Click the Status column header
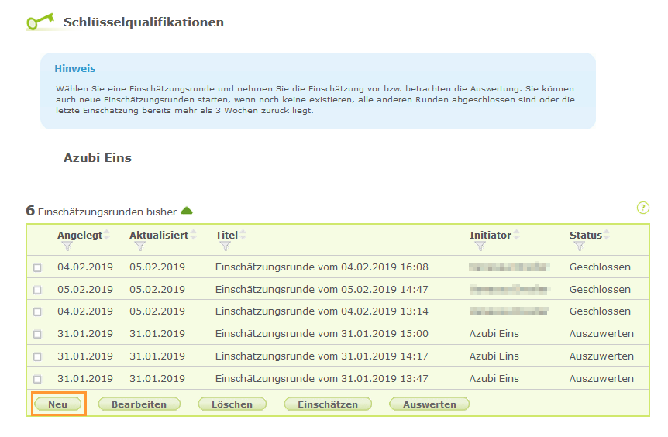Screen dimensions: 668x437 point(586,235)
